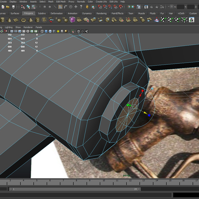The height and width of the screenshot is (199, 199).
Task: Enable snap to points magnet icon
Action: (x=110, y=7)
